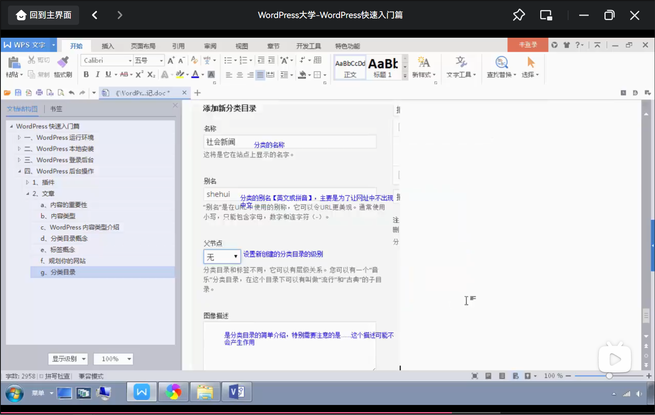Expand the 三、WordPress 登录后台 node
This screenshot has width=655, height=415.
click(x=19, y=160)
